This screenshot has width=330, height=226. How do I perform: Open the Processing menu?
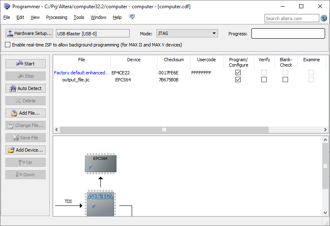pos(57,17)
